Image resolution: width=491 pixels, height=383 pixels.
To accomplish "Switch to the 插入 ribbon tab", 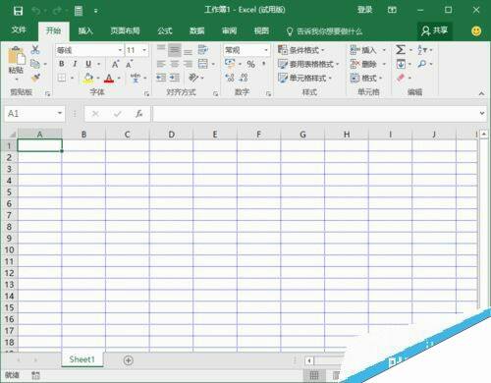I will click(85, 30).
